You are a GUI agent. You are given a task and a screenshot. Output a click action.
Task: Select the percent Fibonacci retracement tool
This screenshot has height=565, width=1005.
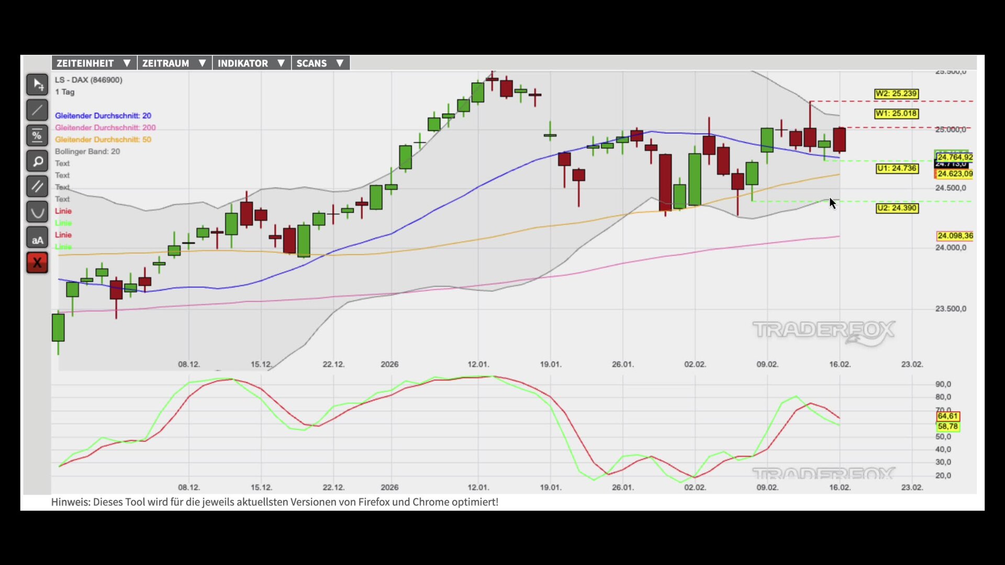tap(37, 135)
